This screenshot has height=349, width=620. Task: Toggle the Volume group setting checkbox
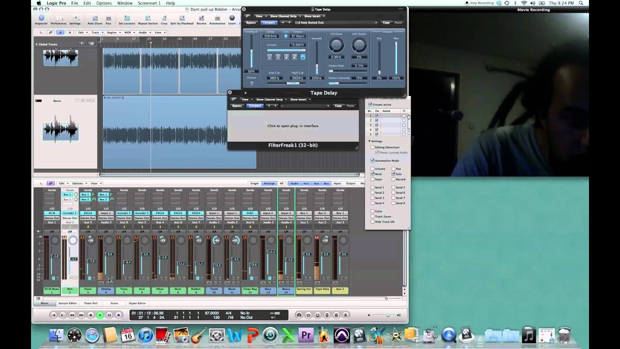(x=372, y=169)
